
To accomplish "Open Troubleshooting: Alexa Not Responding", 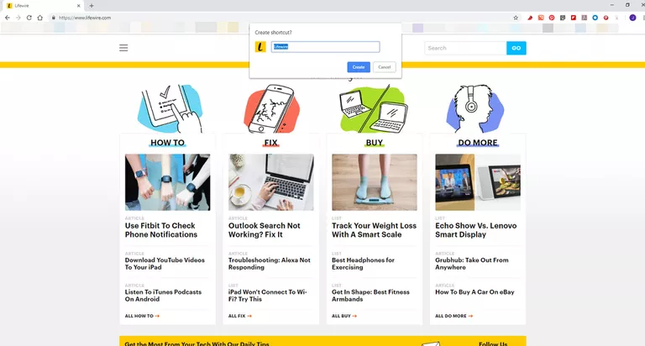I will pos(270,264).
